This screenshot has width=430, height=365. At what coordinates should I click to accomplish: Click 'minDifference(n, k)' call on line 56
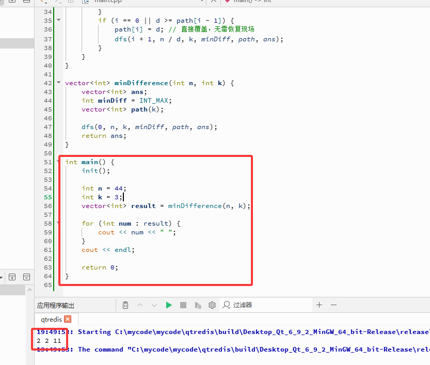208,206
